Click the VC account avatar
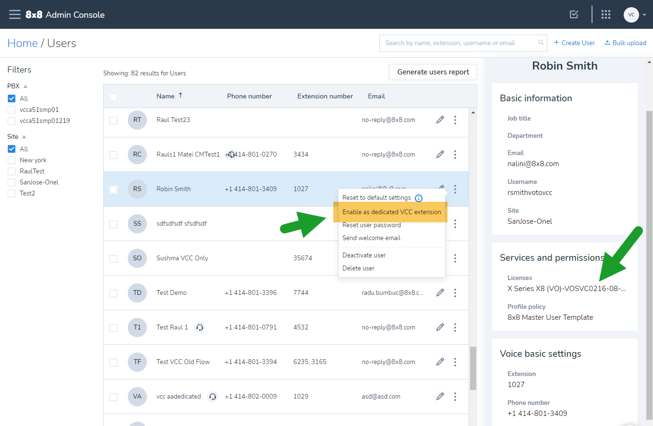Screen dimensions: 653x426 tap(631, 14)
